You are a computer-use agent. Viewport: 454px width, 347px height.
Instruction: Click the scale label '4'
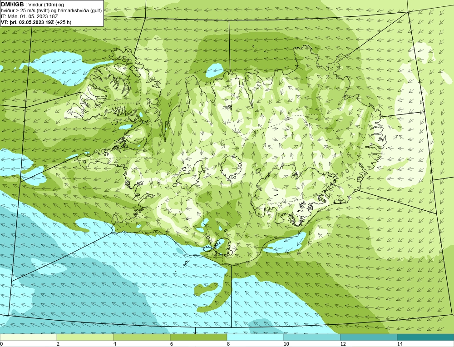[x=115, y=344]
